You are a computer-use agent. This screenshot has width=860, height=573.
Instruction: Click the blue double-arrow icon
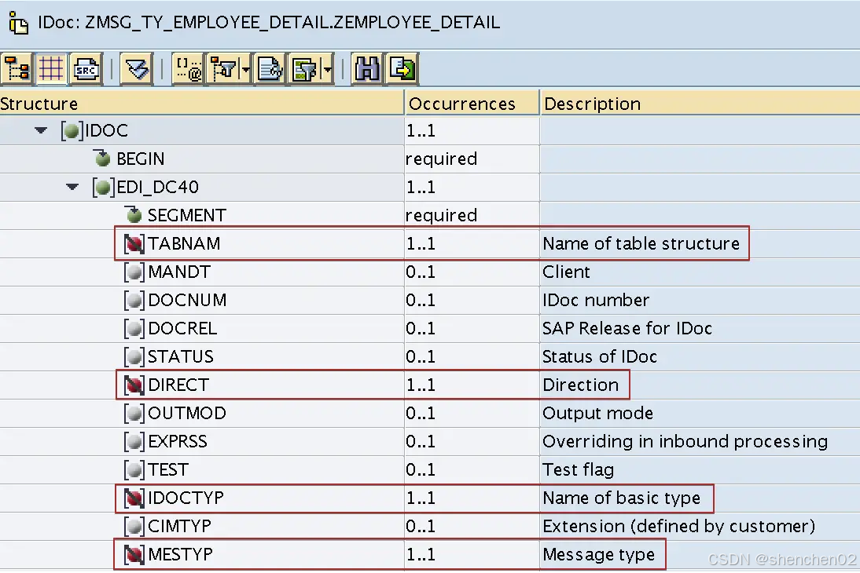coord(138,68)
